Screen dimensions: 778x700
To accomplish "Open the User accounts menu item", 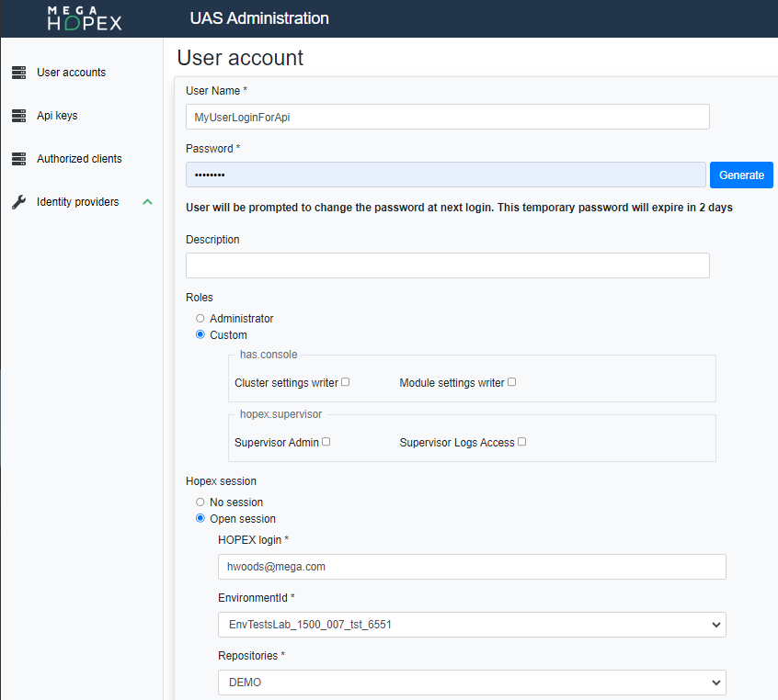I will [71, 73].
